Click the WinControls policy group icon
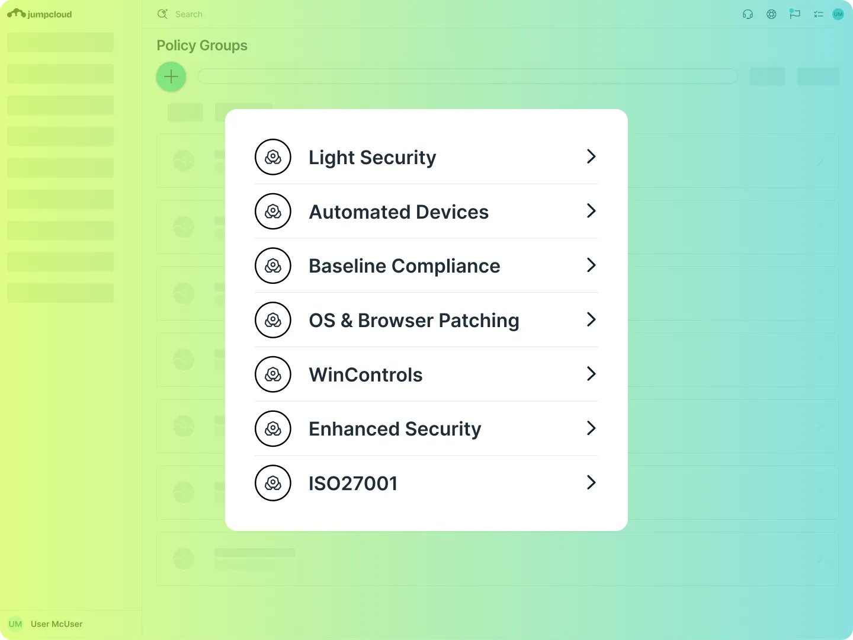 273,375
